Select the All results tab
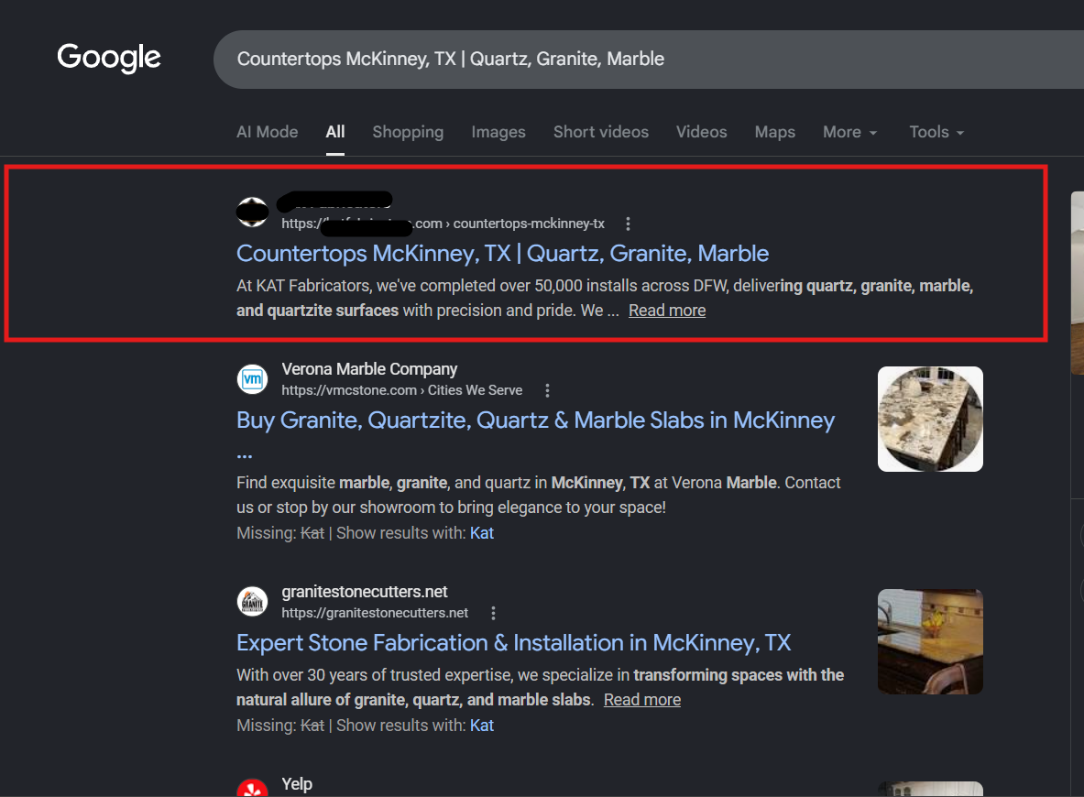This screenshot has width=1084, height=797. (x=335, y=132)
